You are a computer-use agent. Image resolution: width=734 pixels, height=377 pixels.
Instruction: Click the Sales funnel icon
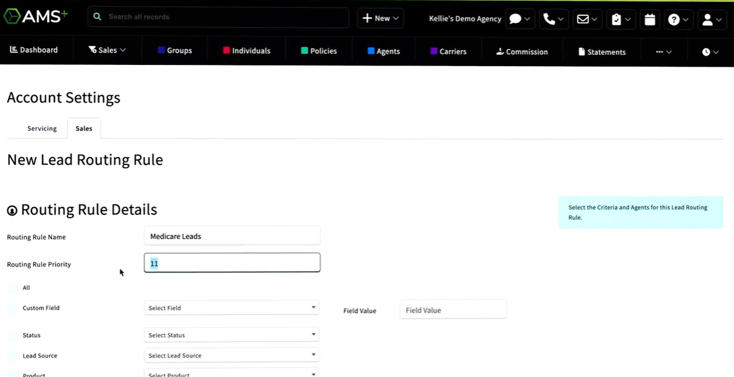[92, 49]
